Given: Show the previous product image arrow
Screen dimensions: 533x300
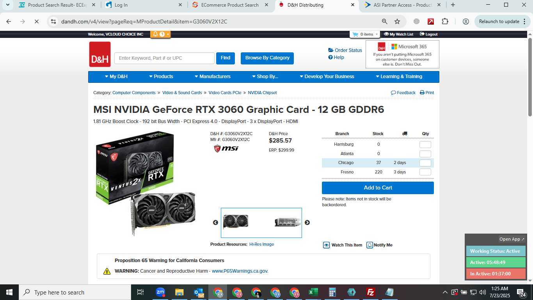Looking at the screenshot, I should coord(215,223).
